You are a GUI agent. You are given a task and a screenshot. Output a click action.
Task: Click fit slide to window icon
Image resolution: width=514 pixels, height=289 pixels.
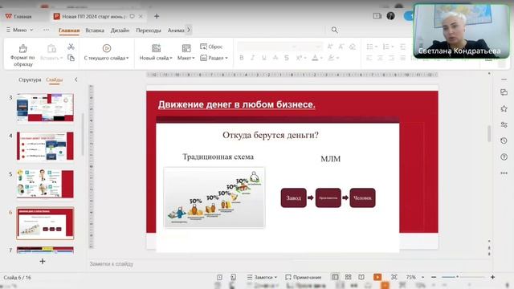pyautogui.click(x=394, y=277)
